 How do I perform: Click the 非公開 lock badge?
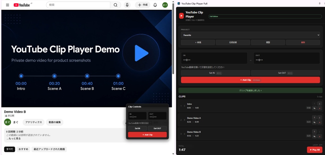point(10,116)
